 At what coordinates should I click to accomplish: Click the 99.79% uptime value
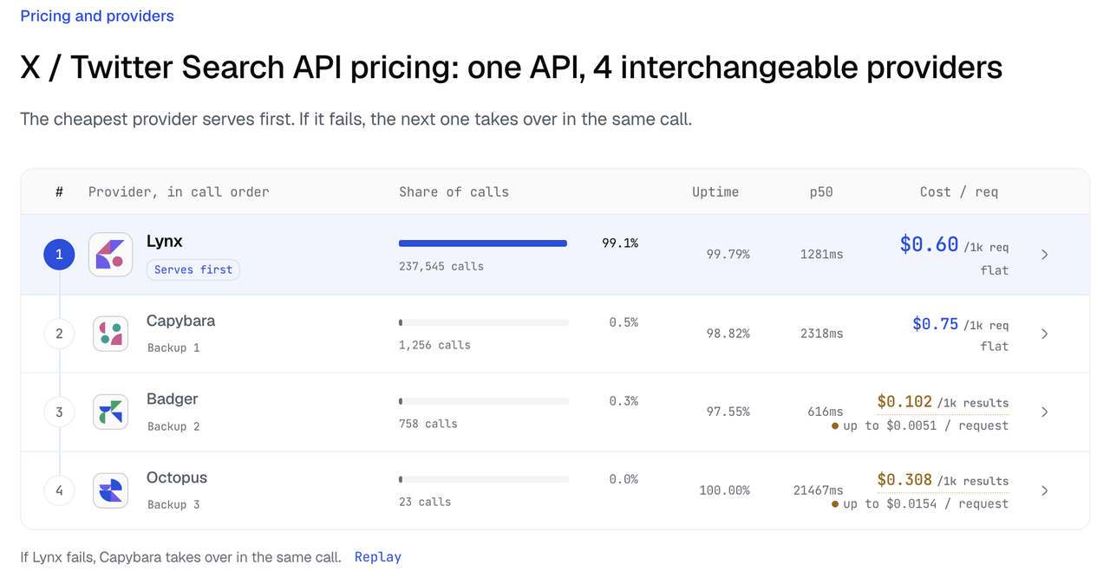pos(728,255)
